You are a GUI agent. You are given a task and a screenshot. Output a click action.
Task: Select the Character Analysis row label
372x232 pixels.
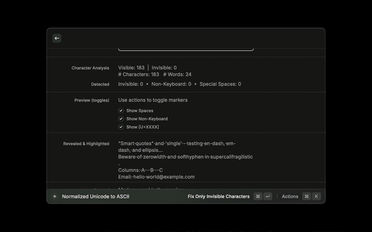(90, 68)
